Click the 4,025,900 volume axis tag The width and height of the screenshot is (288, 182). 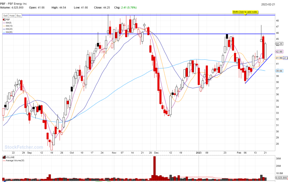point(281,178)
